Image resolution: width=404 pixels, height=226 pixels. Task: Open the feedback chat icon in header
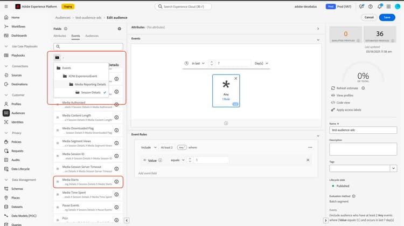361,6
